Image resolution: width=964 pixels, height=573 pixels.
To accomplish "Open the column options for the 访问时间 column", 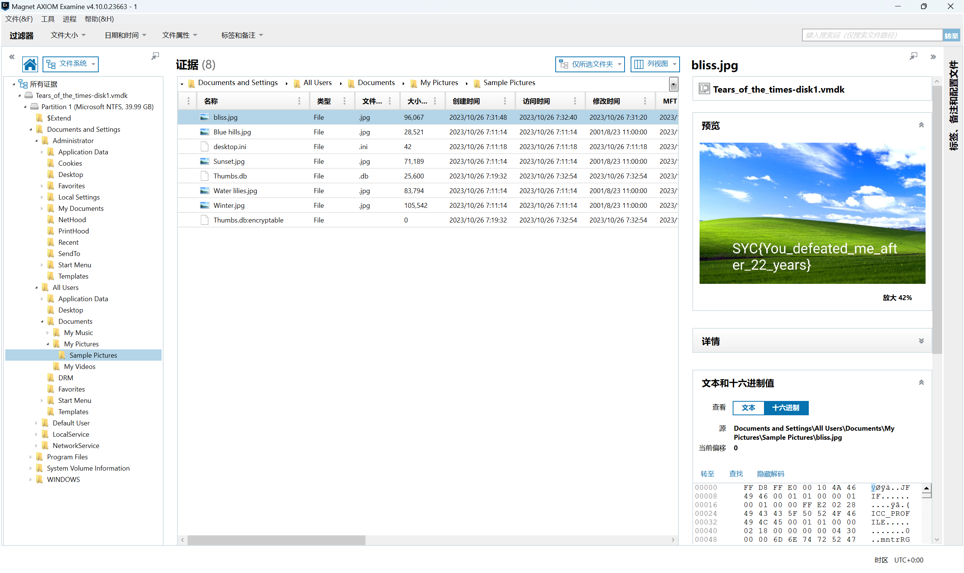I will (x=574, y=101).
